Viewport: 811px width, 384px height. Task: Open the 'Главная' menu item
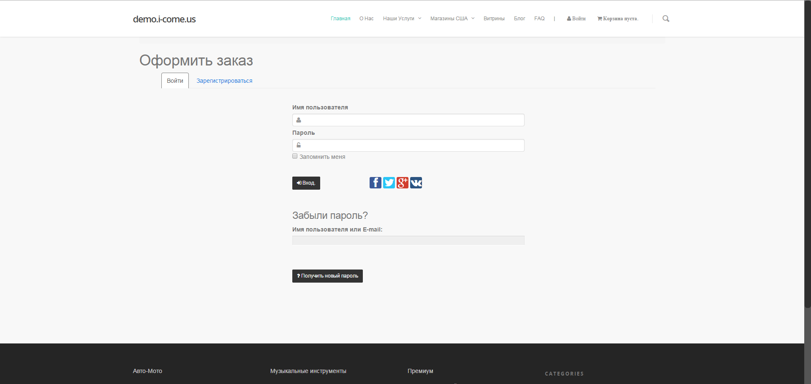click(340, 19)
